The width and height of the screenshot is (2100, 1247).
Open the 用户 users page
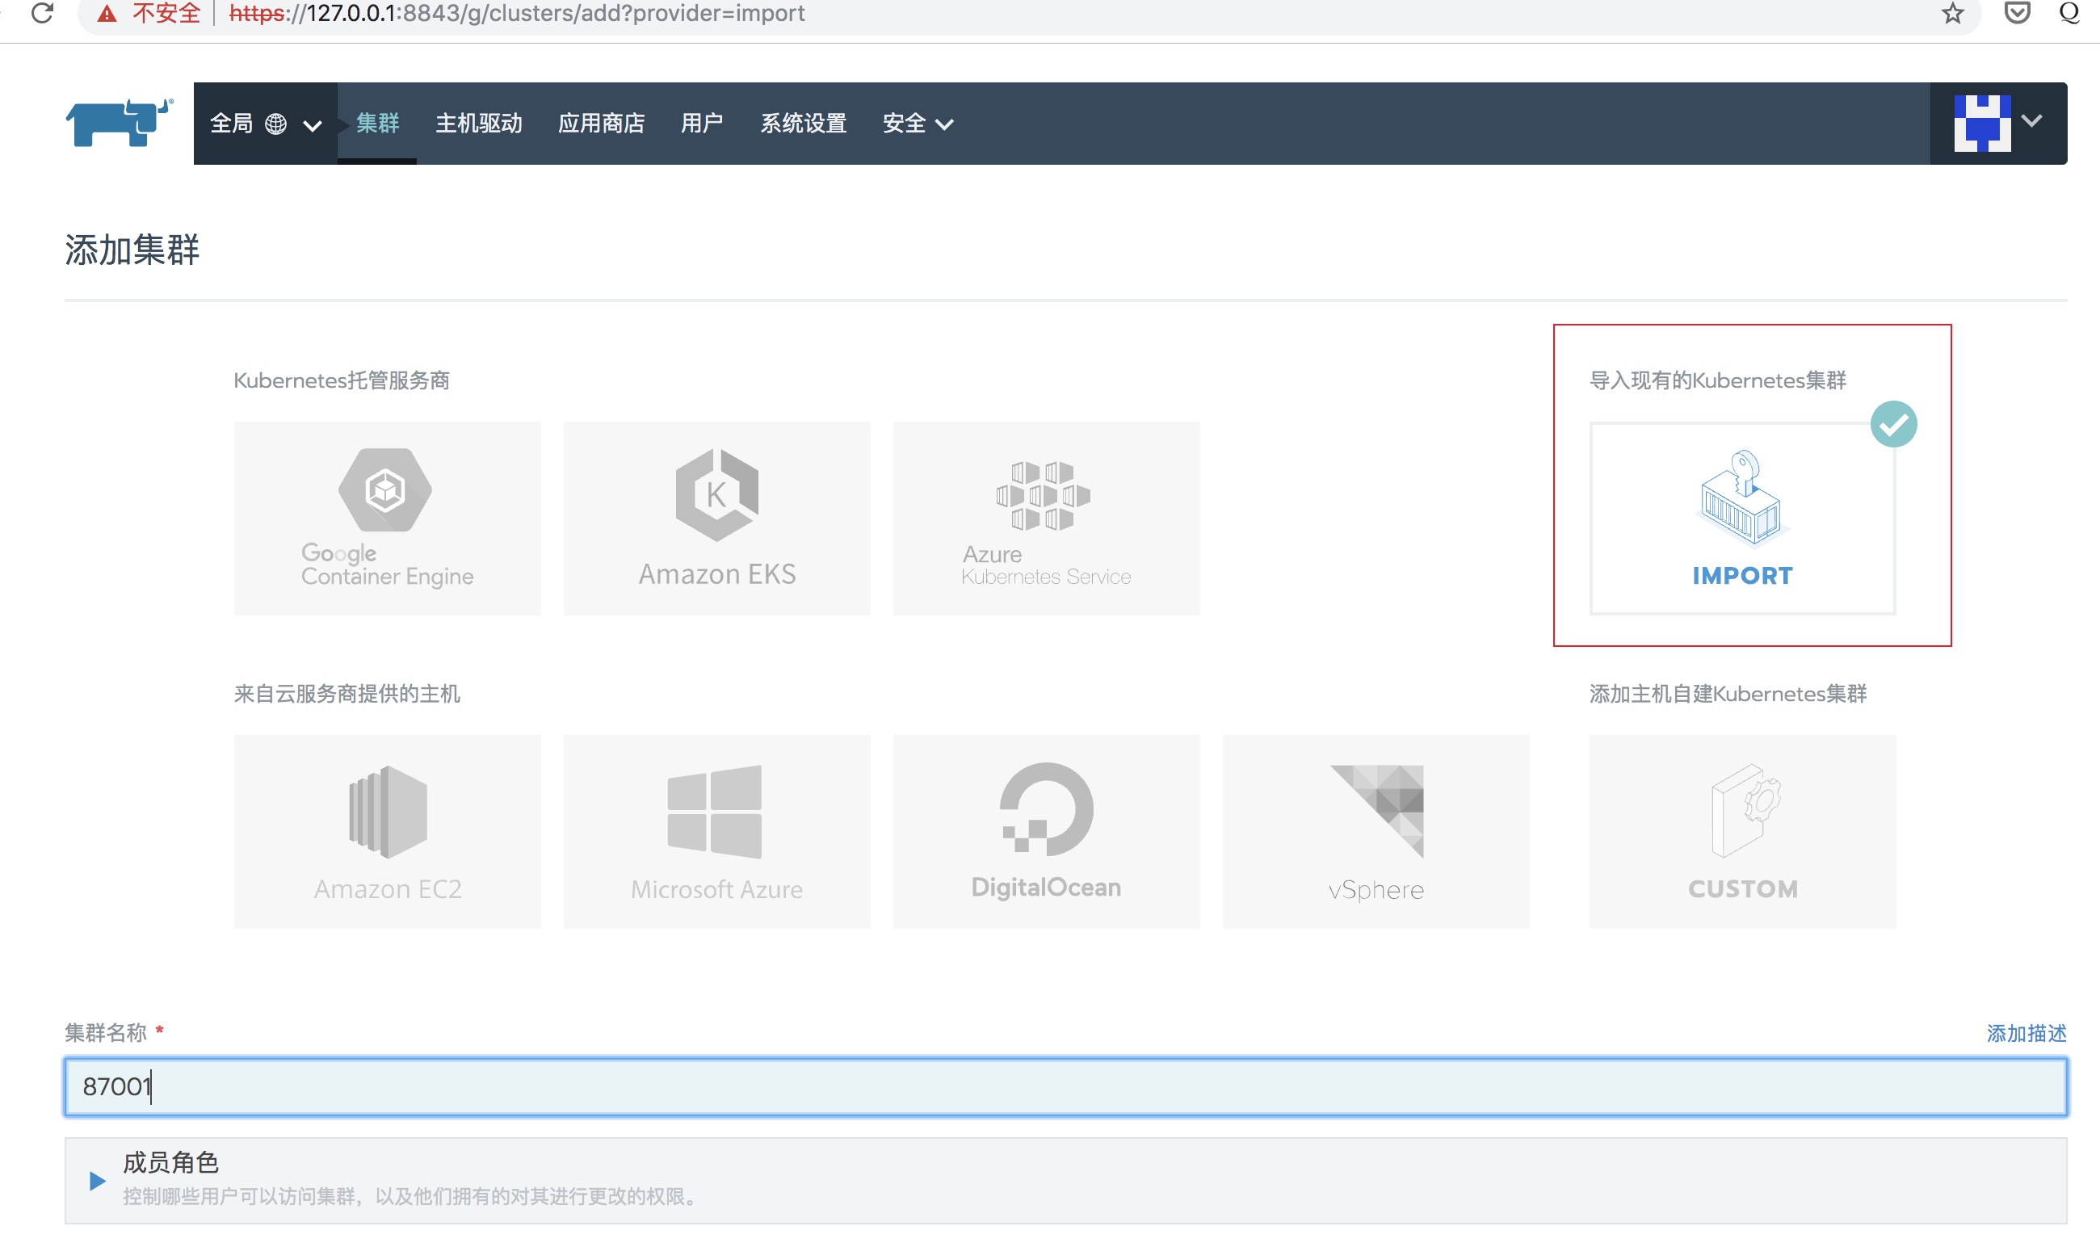click(x=702, y=124)
